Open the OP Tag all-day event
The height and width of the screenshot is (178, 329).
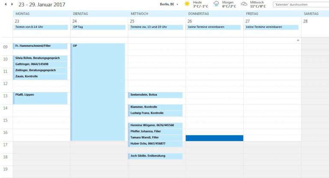pyautogui.click(x=98, y=27)
